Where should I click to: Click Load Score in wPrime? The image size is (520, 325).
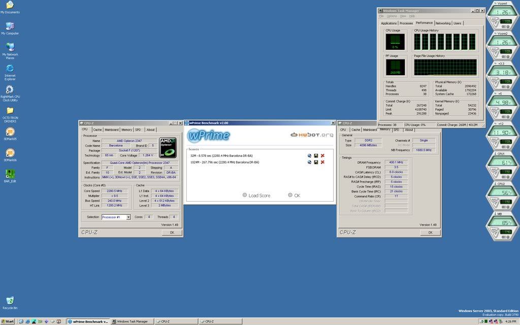coord(256,196)
